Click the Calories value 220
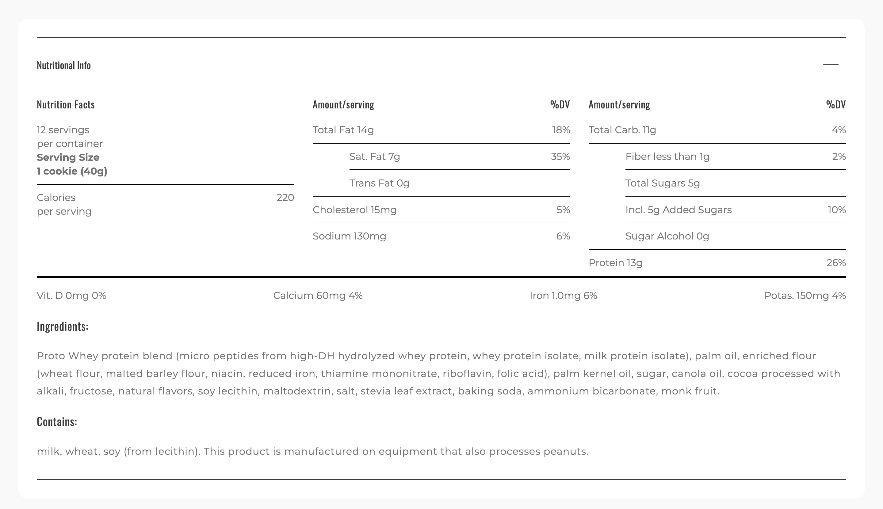 [x=285, y=198]
